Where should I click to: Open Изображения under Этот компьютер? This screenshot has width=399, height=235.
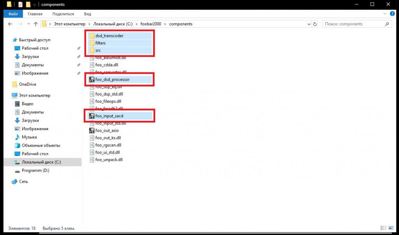click(35, 129)
